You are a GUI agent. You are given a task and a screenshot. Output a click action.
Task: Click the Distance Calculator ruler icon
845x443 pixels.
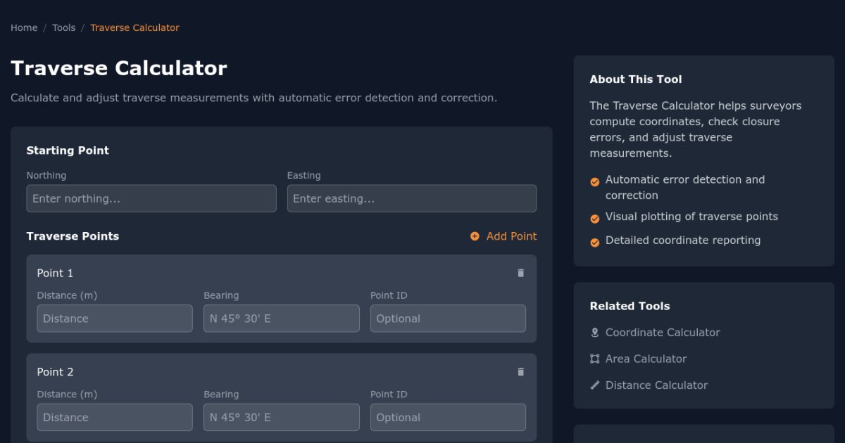pyautogui.click(x=595, y=385)
